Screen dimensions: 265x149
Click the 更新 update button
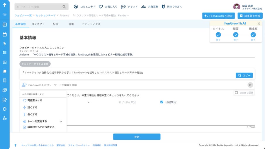coord(137,137)
